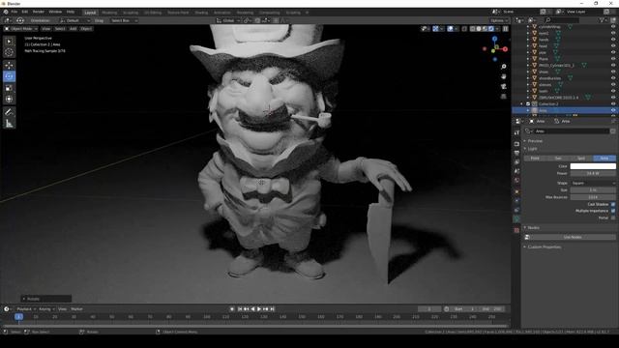This screenshot has height=348, width=619.
Task: Open the Render menu
Action: (39, 12)
